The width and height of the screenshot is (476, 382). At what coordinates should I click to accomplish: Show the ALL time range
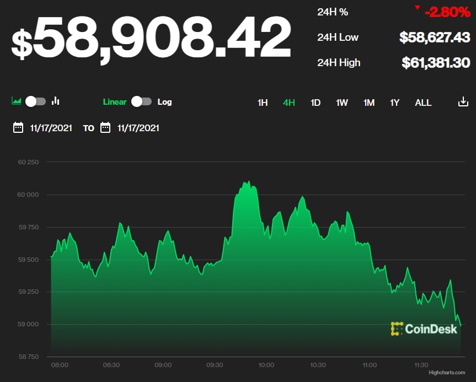point(423,103)
